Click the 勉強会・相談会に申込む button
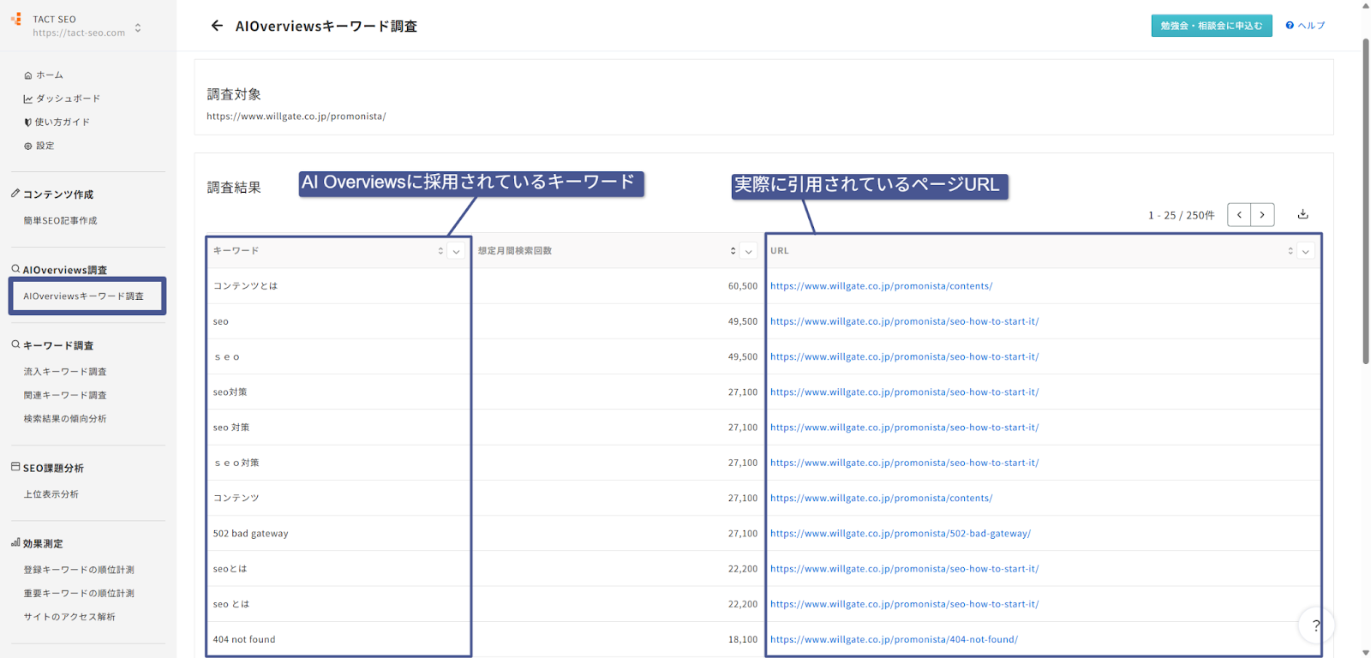This screenshot has height=658, width=1371. 1211,26
